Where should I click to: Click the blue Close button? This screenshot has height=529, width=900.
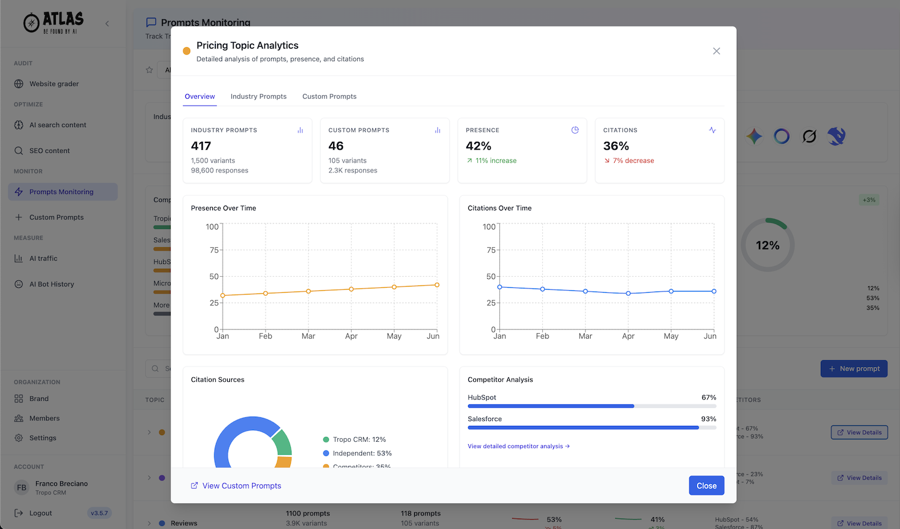coord(707,485)
